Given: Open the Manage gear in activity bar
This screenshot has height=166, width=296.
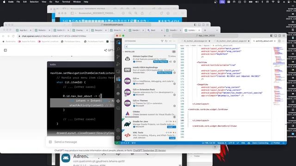Looking at the screenshot, I should (x=118, y=137).
